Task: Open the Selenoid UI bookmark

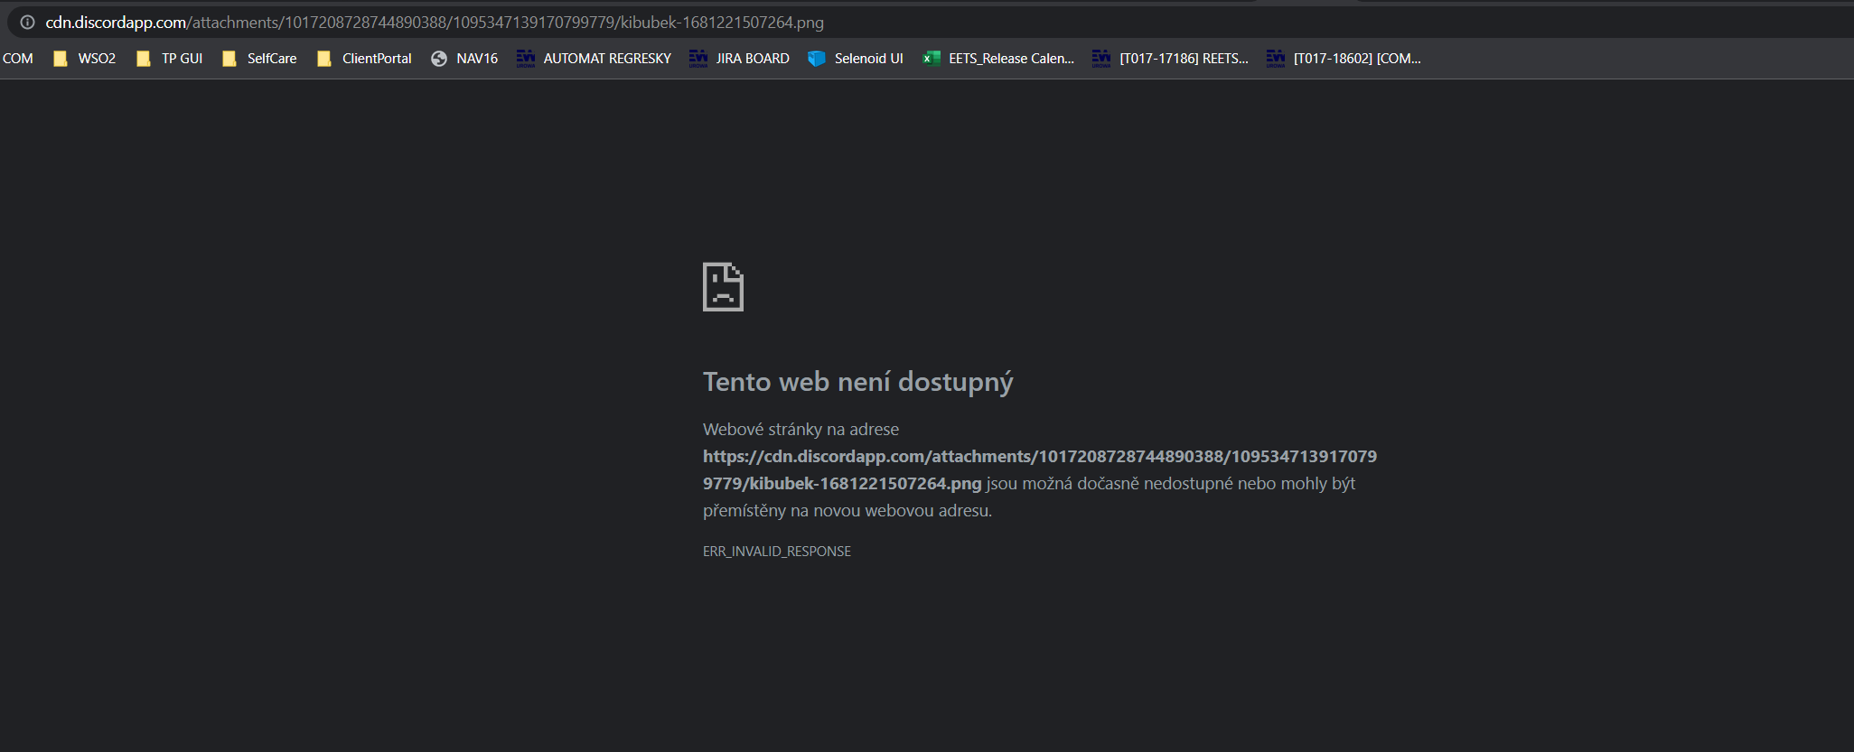Action: tap(856, 59)
